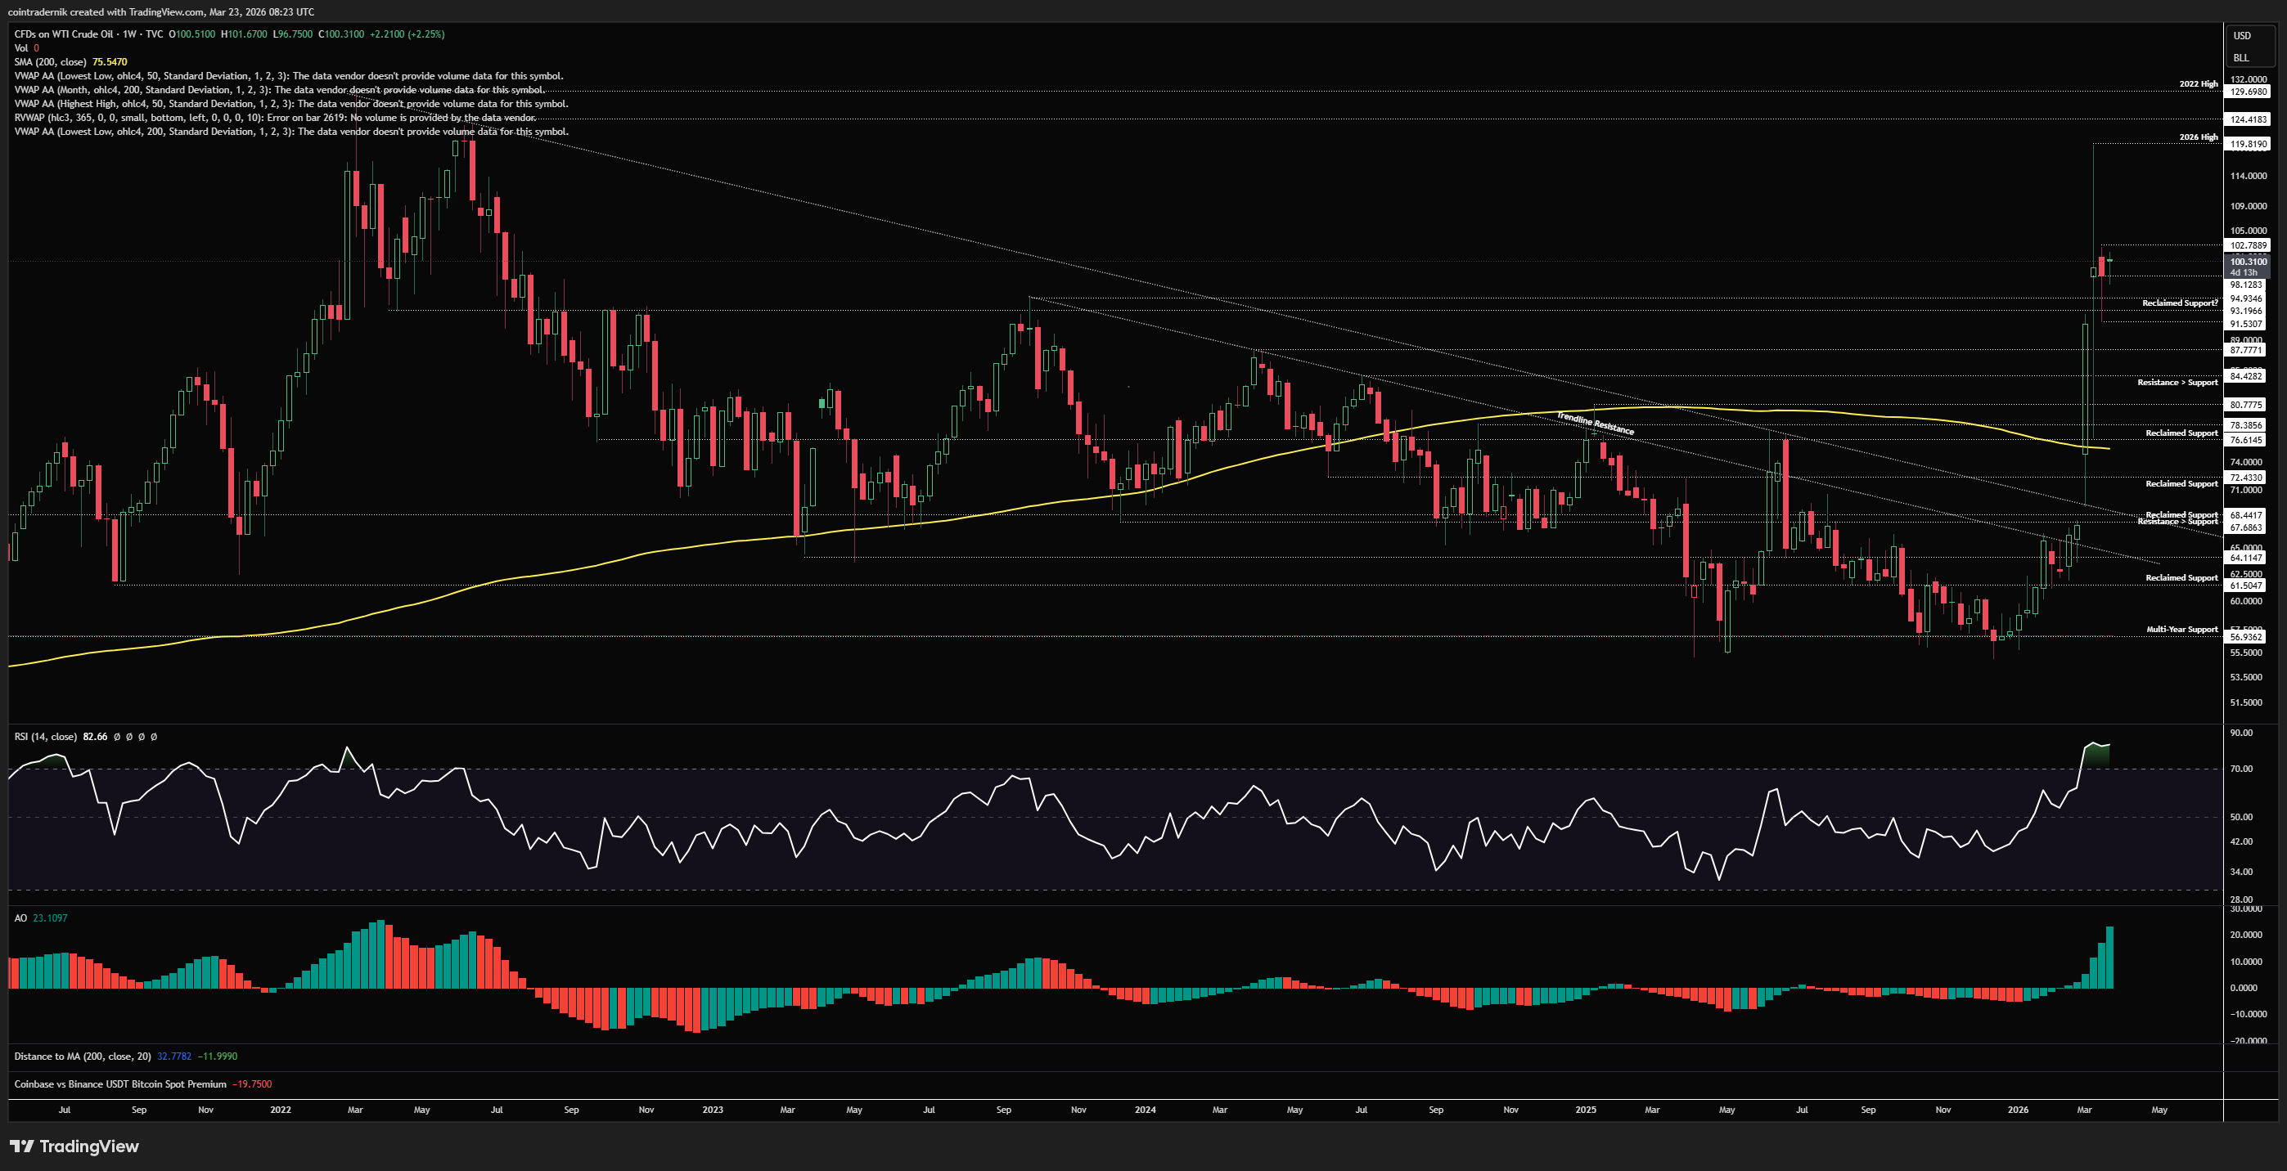Click the RSI (14, close) indicator label
This screenshot has height=1171, width=2287.
(46, 736)
